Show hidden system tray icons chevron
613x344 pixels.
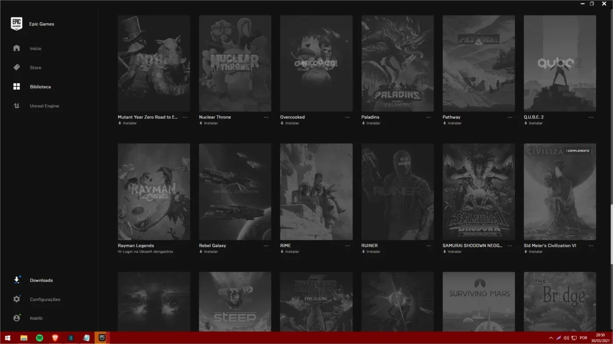coord(551,338)
